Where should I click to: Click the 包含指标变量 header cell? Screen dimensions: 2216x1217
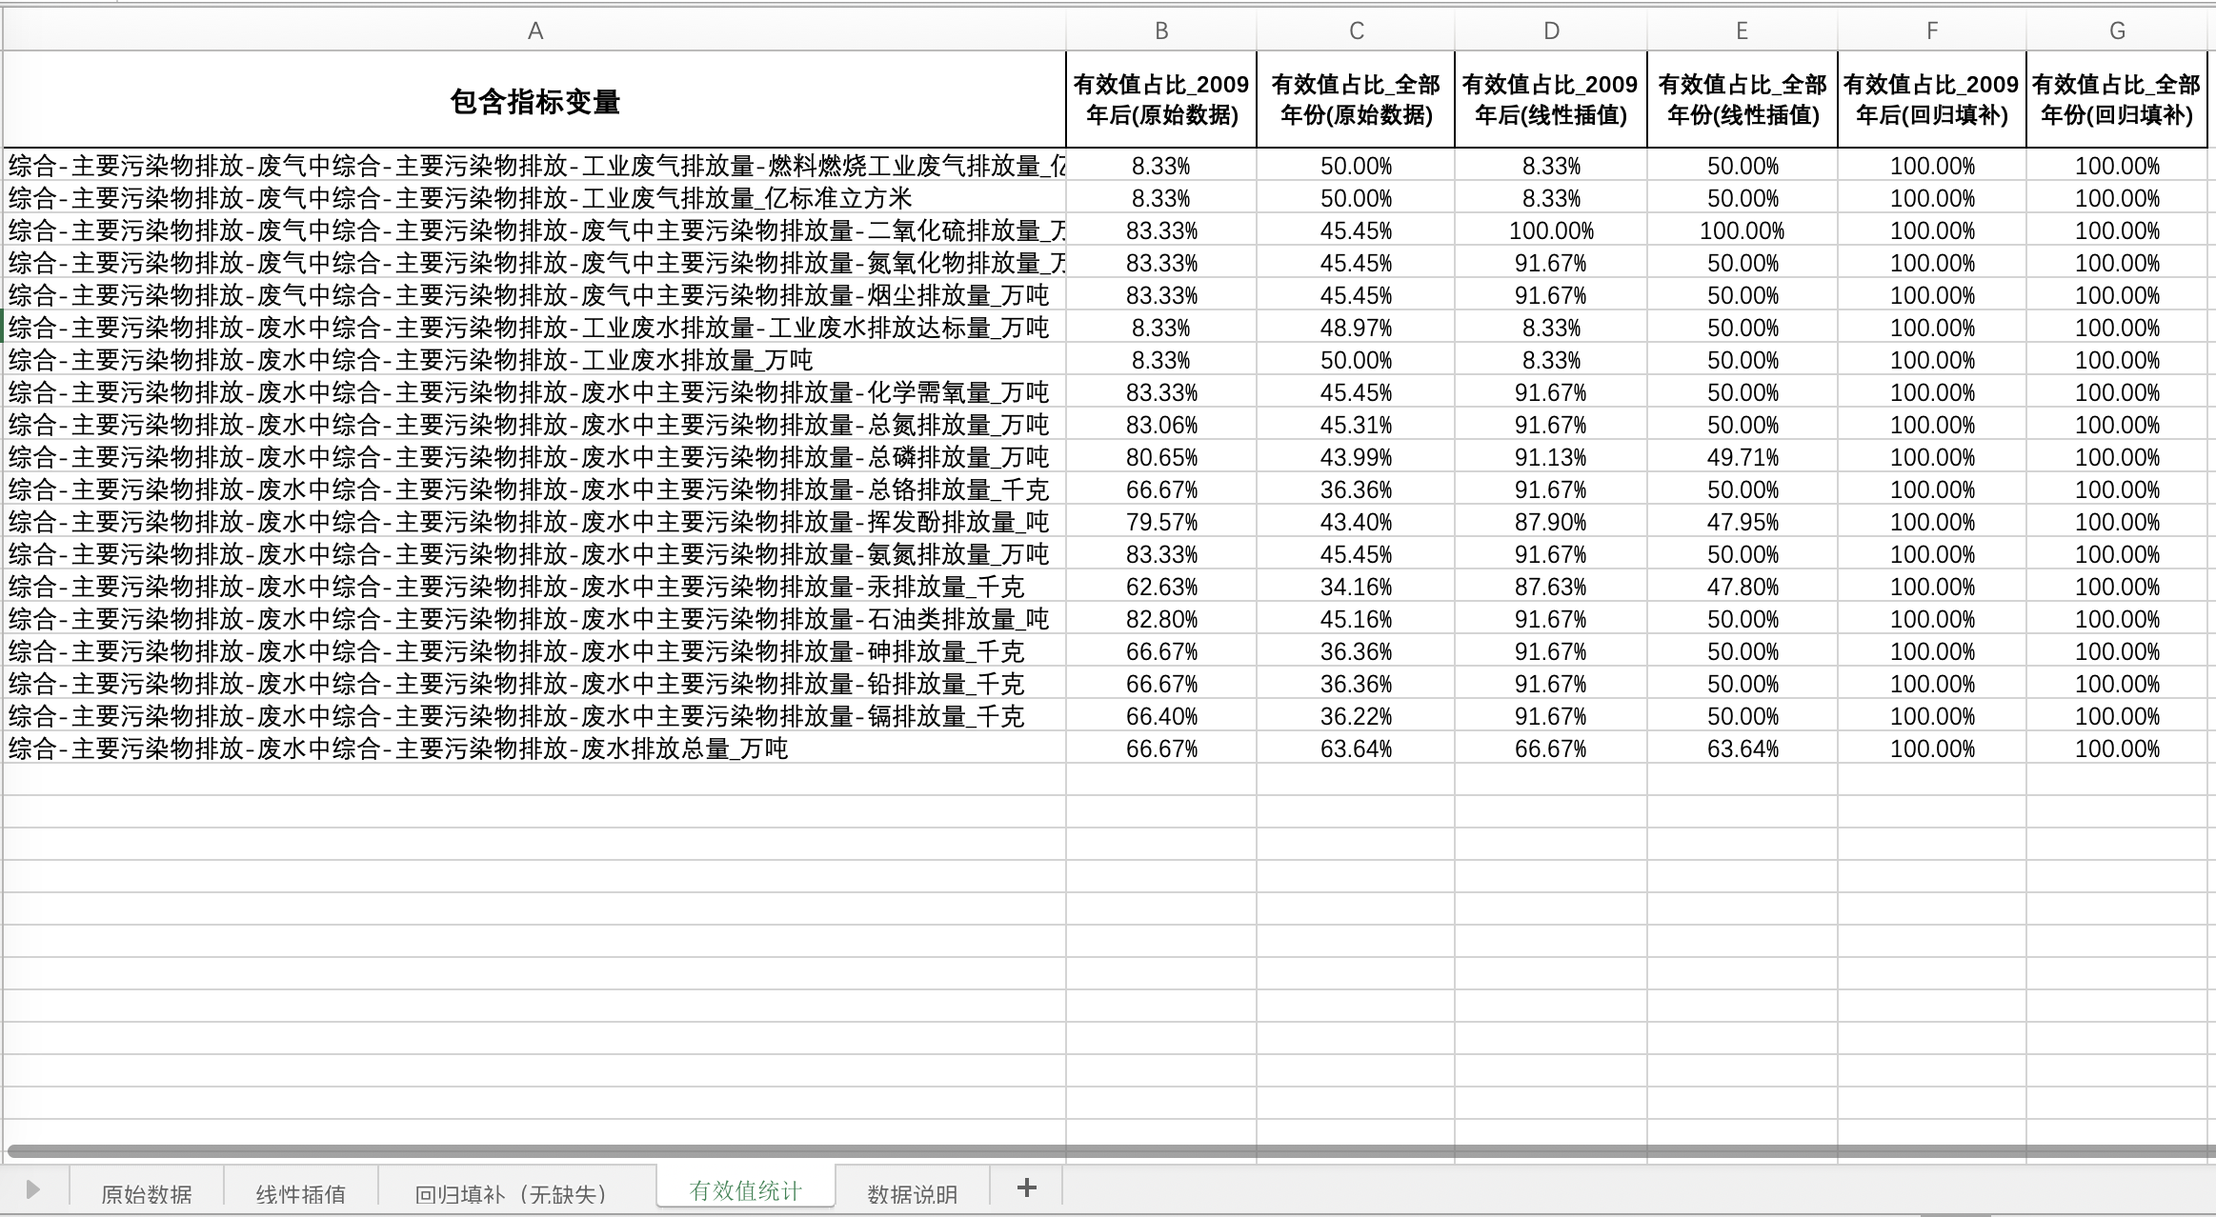tap(534, 101)
